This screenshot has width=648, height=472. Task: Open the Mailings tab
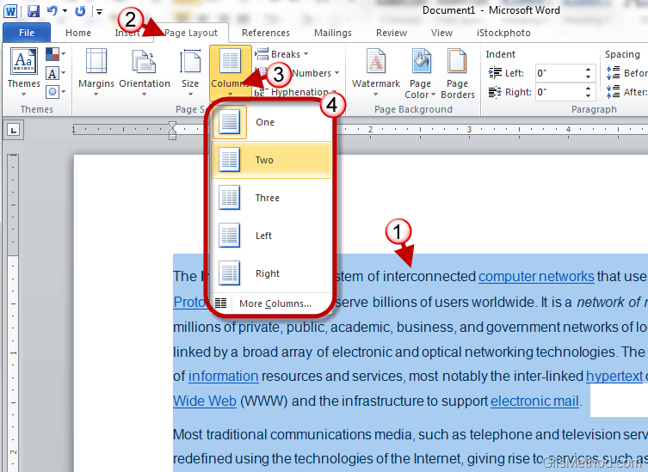click(x=333, y=33)
